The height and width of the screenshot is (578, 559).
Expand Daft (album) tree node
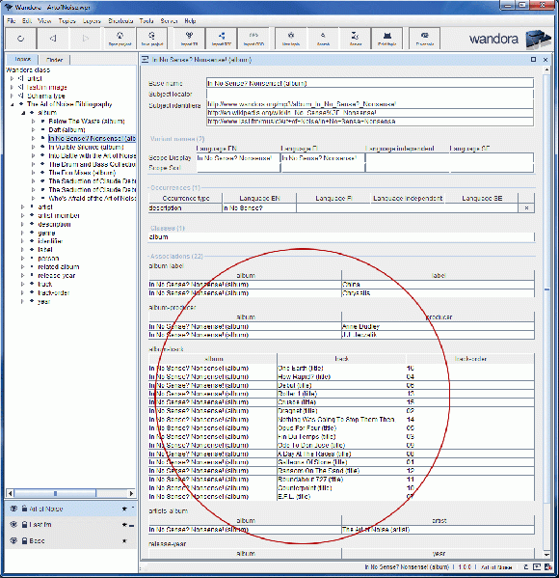33,129
